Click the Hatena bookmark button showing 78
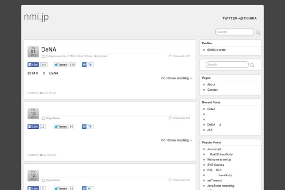This screenshot has width=285, height=190. (88, 65)
